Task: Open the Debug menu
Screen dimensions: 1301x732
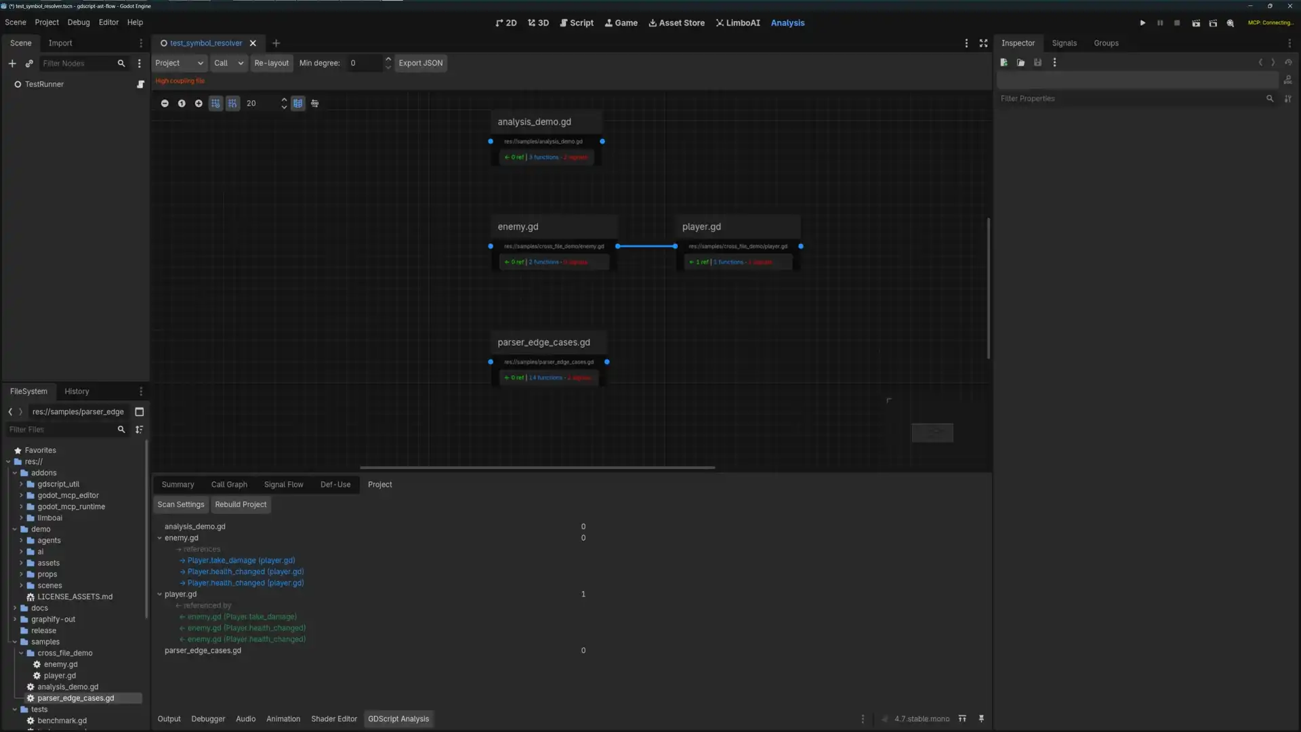Action: pyautogui.click(x=79, y=22)
